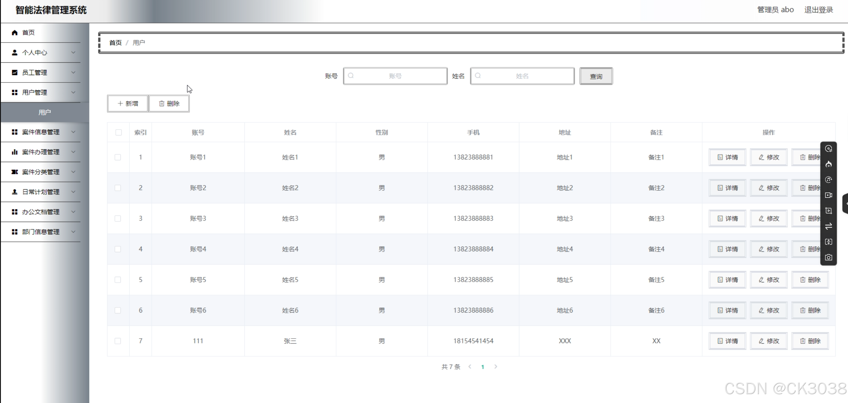The height and width of the screenshot is (403, 848).
Task: Click the flame burn-disc icon in floating toolbar
Action: coord(828,164)
